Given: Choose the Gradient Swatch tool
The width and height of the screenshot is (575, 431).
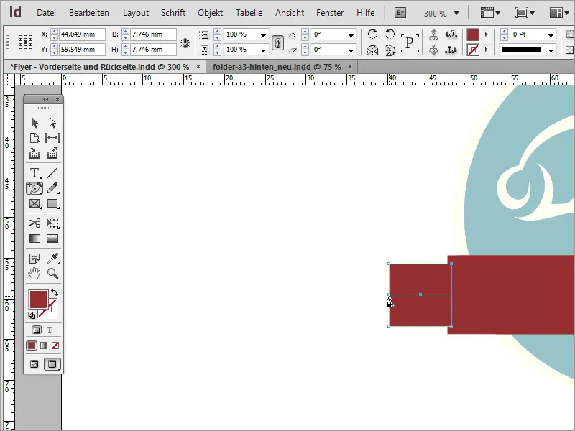Looking at the screenshot, I should (34, 238).
